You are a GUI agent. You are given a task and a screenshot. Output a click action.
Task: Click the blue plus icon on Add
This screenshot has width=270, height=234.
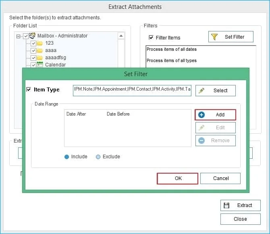point(201,115)
